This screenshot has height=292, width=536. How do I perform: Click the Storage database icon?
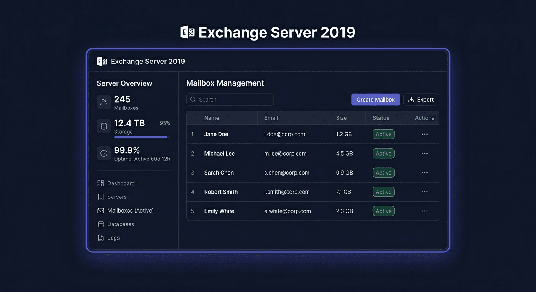[x=104, y=126]
